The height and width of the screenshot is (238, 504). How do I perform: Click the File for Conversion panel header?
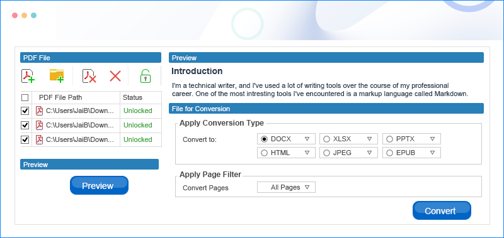[326, 109]
